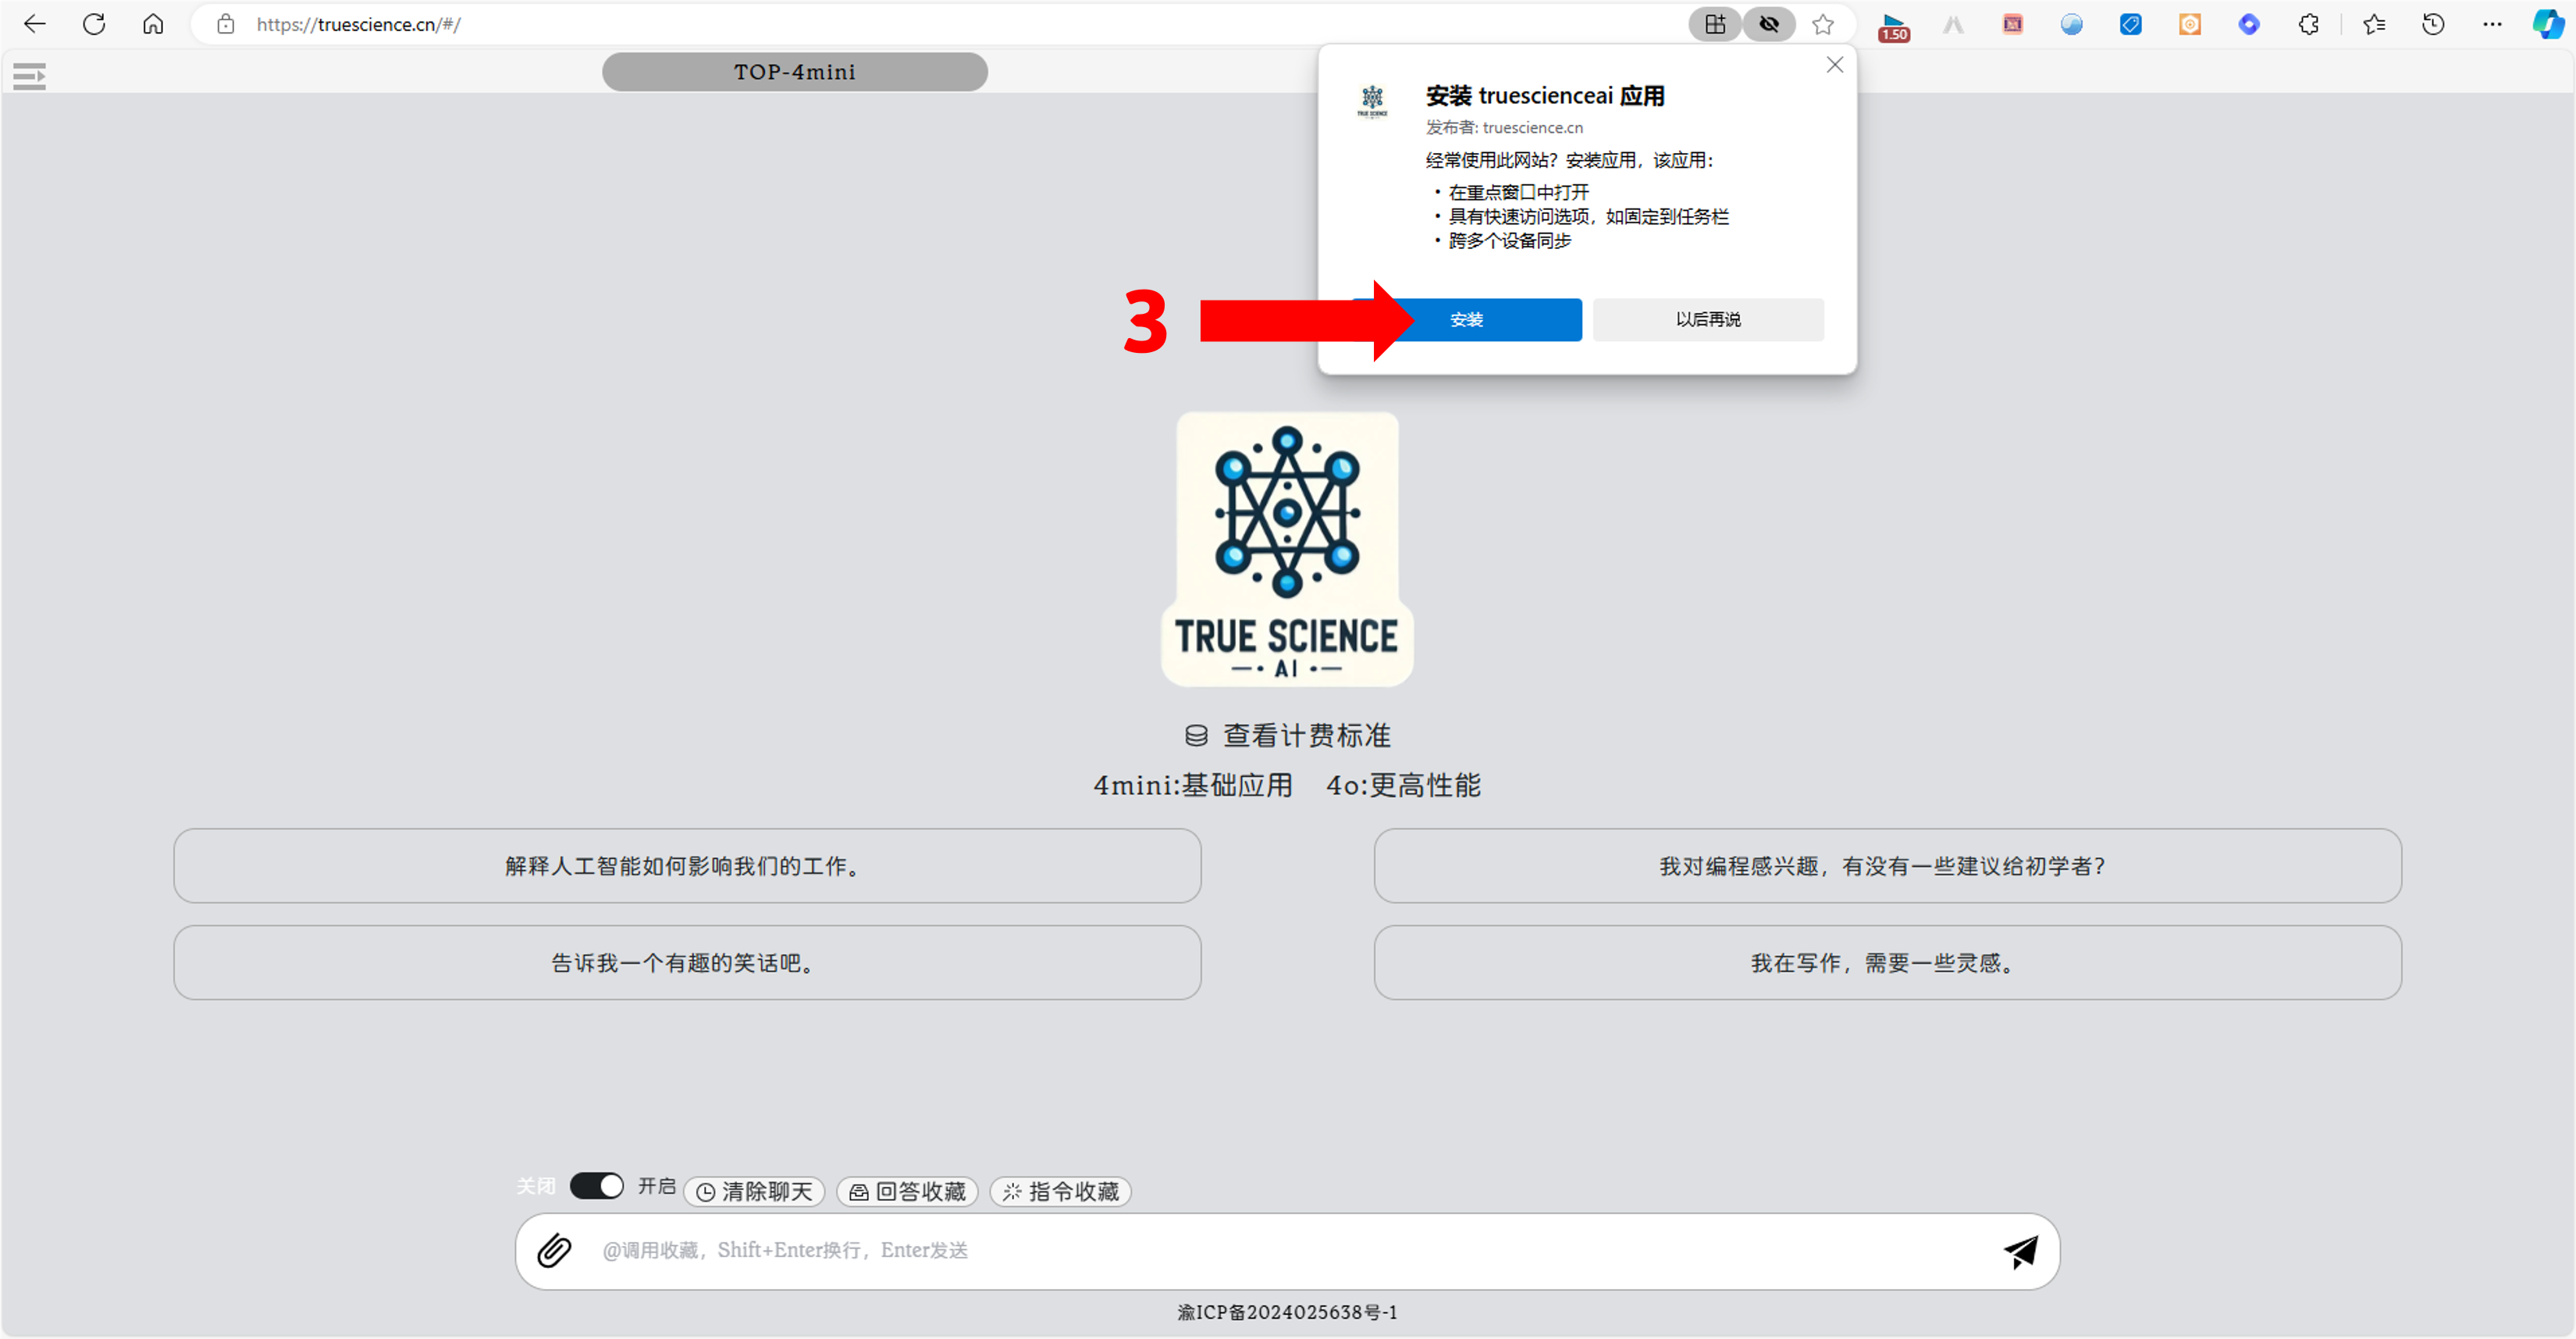Select prompt 我在写作，需要一些灵感
The image size is (2576, 1339).
click(1887, 963)
